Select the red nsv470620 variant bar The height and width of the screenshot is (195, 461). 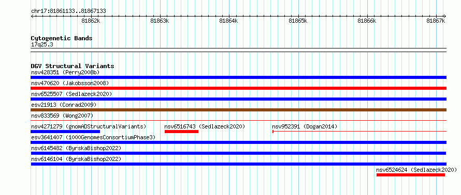(x=238, y=88)
